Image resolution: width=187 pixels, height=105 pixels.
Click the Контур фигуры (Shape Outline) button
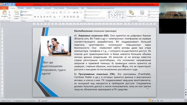point(153,14)
